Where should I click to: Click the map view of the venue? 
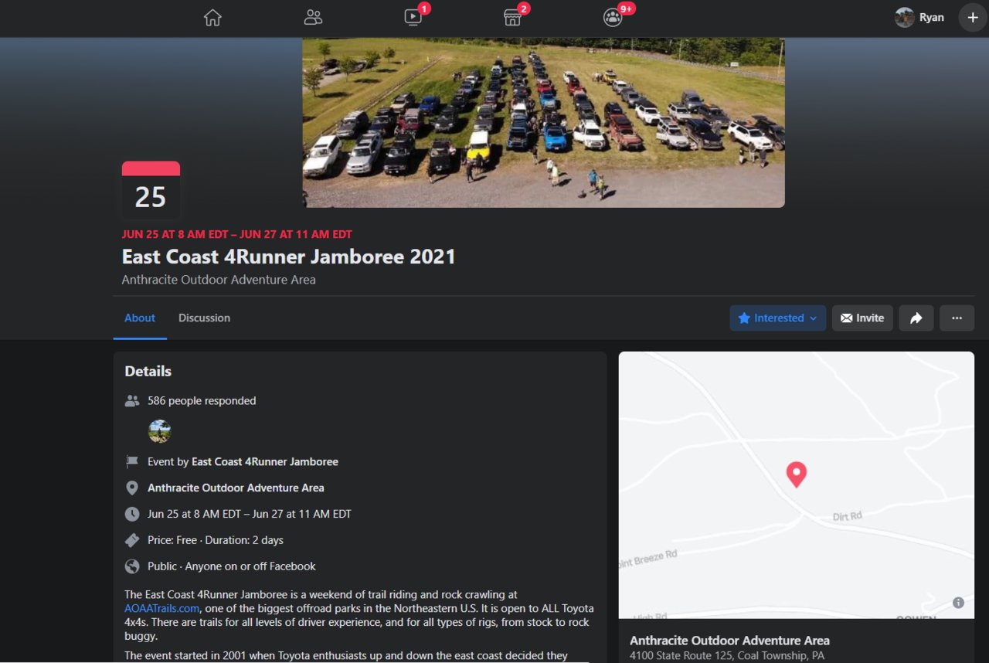[x=796, y=485]
